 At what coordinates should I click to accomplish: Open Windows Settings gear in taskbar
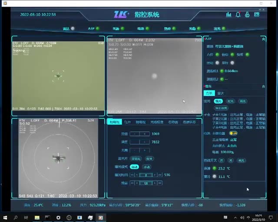(58, 218)
